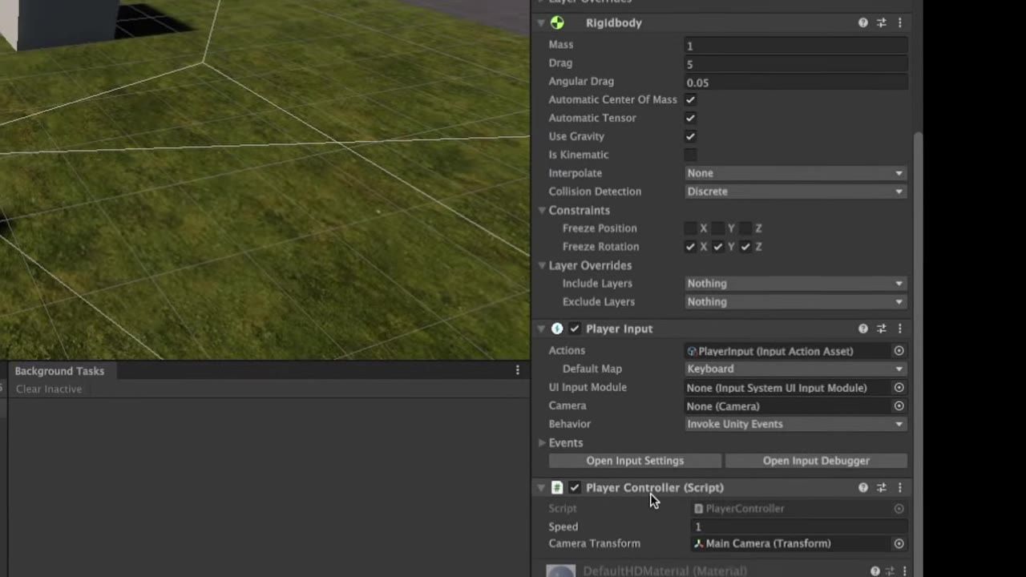Select the Background Tasks tab
The image size is (1026, 577).
(x=59, y=371)
